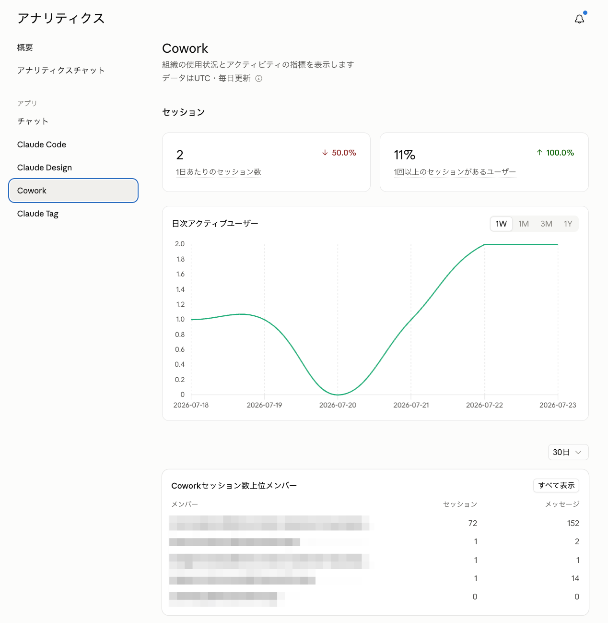Image resolution: width=608 pixels, height=623 pixels.
Task: Open 概要 in the sidebar
Action: 25,48
